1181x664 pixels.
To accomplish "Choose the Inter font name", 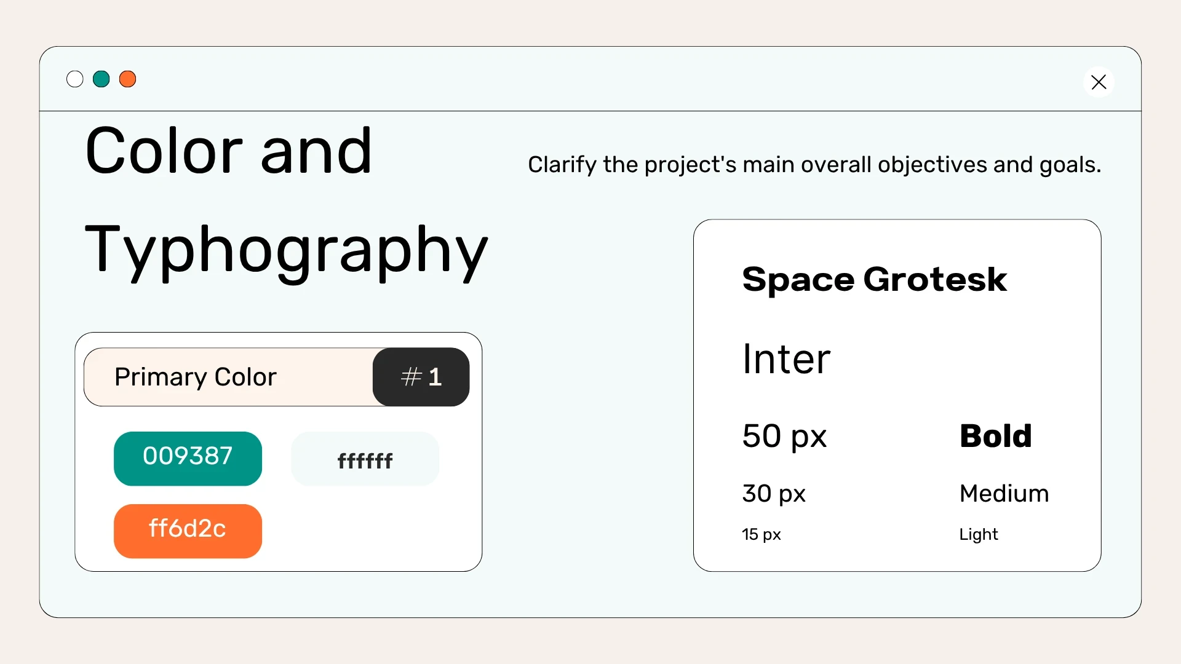I will point(786,359).
